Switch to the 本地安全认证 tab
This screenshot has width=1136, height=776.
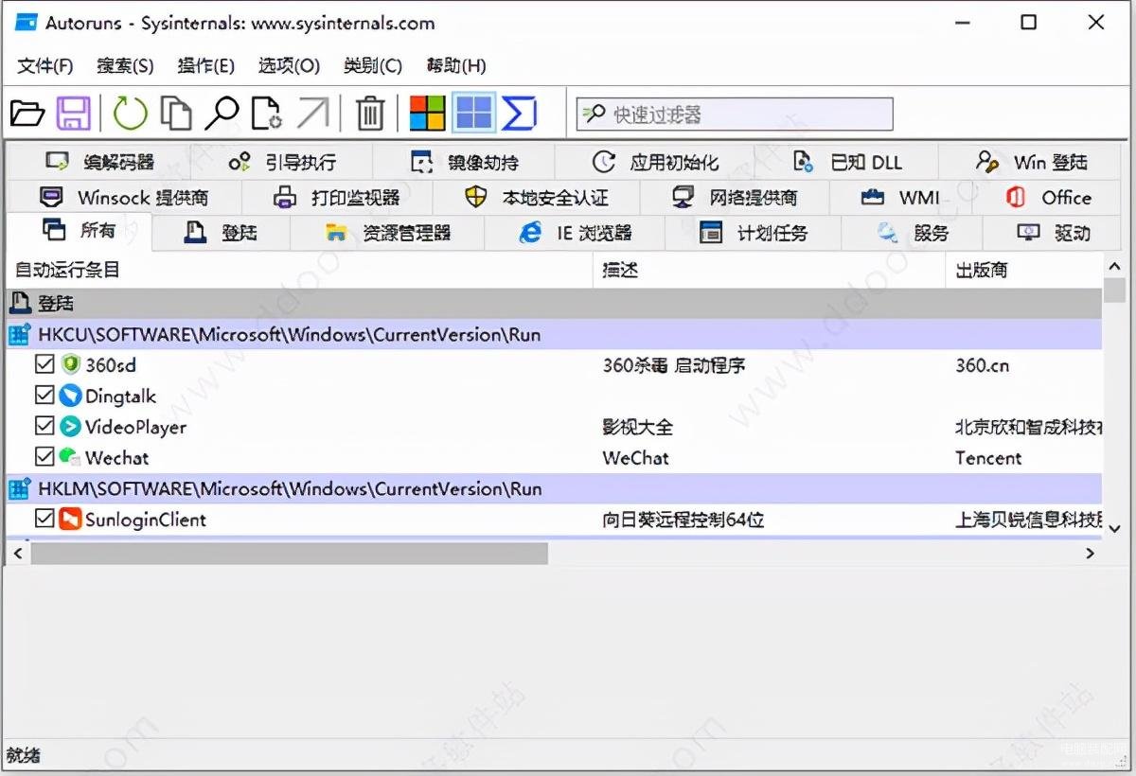[537, 198]
